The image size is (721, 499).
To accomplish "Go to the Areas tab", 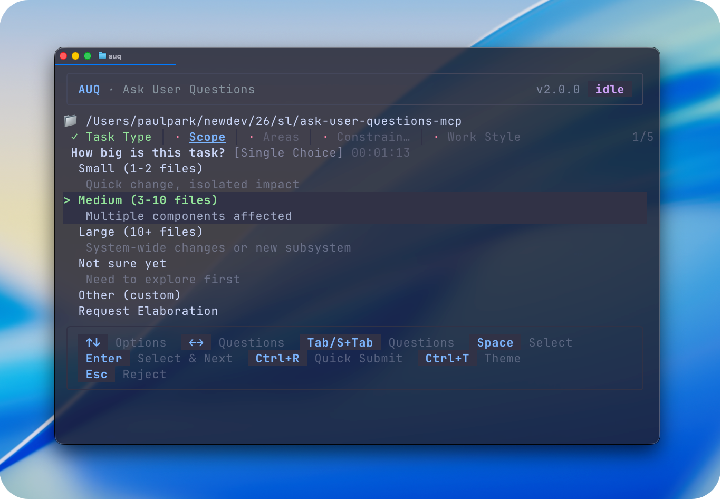I will coord(281,137).
